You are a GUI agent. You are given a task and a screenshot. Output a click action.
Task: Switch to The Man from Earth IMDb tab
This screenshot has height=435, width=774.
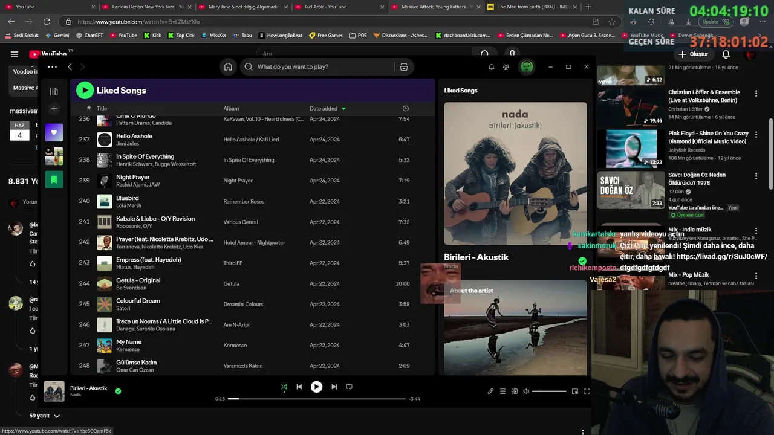pos(532,7)
